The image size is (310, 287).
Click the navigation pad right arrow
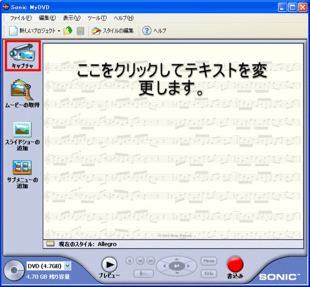189,266
